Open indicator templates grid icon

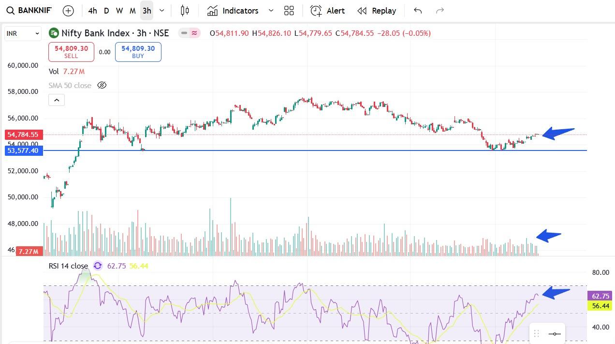(289, 11)
